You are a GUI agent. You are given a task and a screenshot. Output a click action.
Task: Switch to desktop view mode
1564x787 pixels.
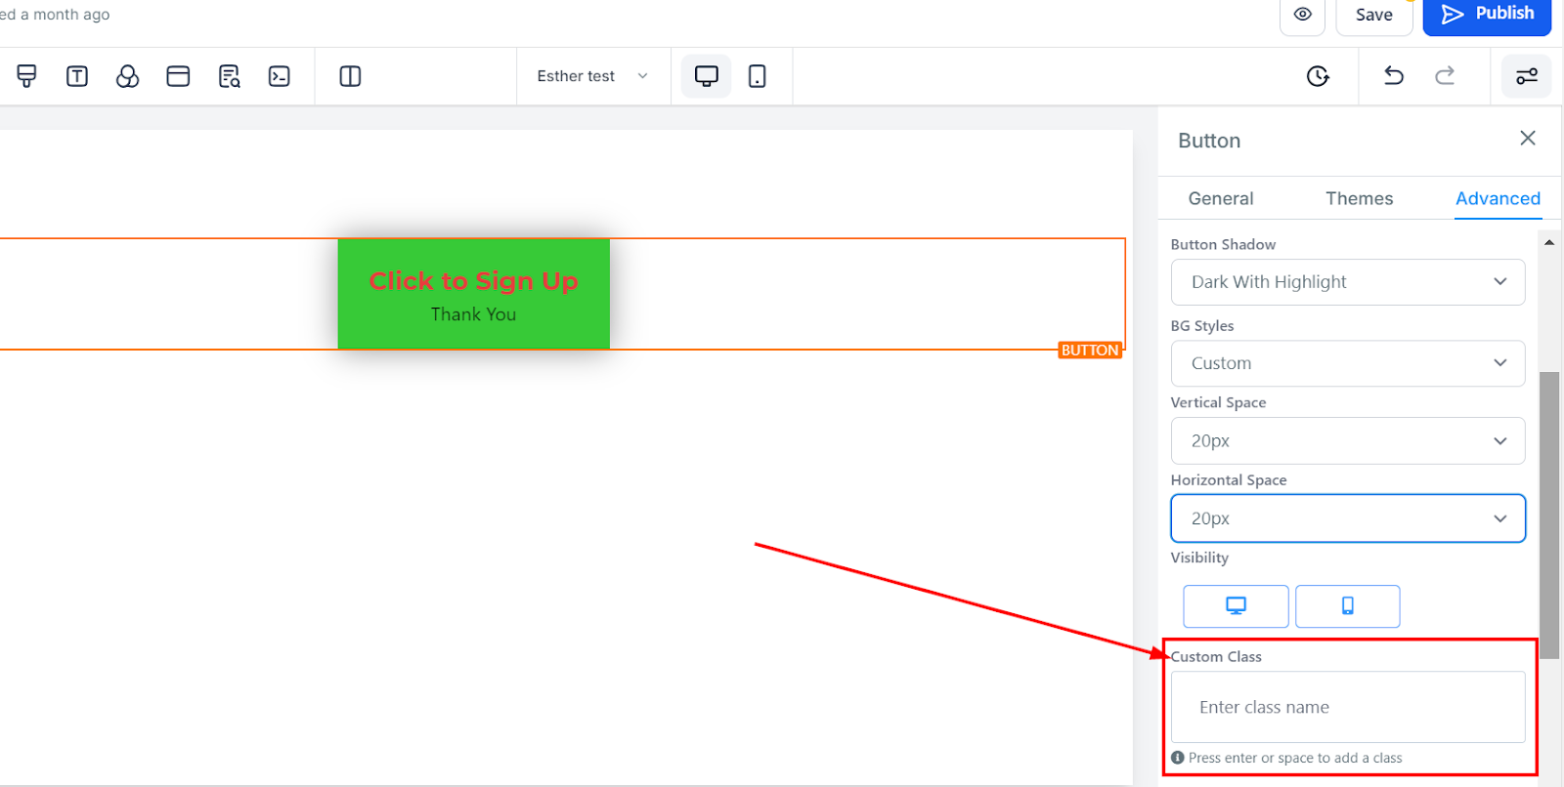click(x=706, y=76)
